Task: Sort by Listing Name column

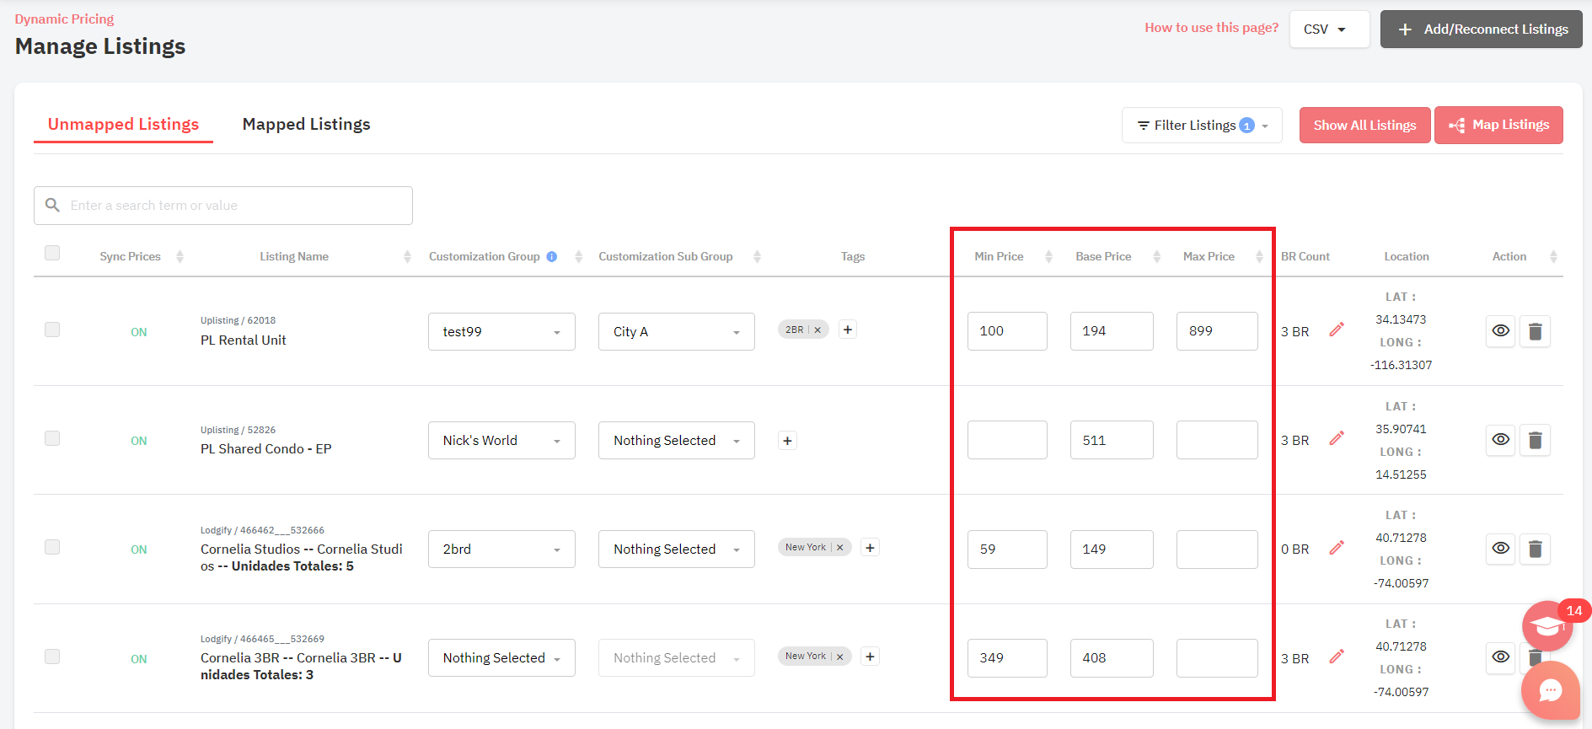Action: click(x=407, y=256)
